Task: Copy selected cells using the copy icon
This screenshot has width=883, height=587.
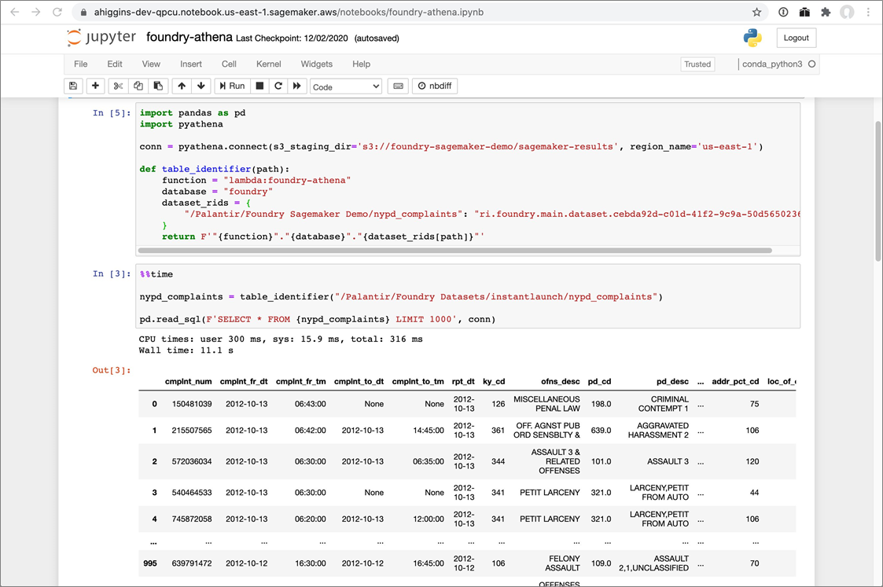Action: click(x=138, y=86)
